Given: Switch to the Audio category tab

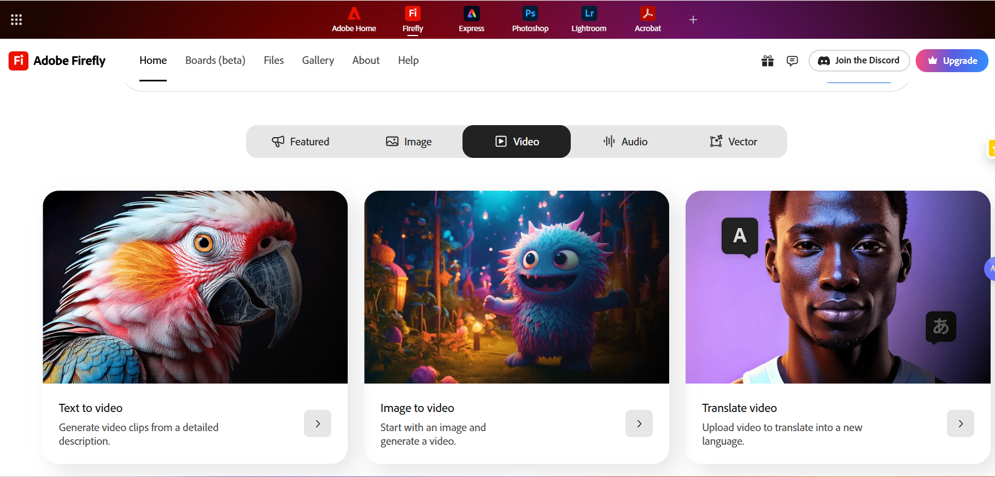Looking at the screenshot, I should tap(625, 142).
